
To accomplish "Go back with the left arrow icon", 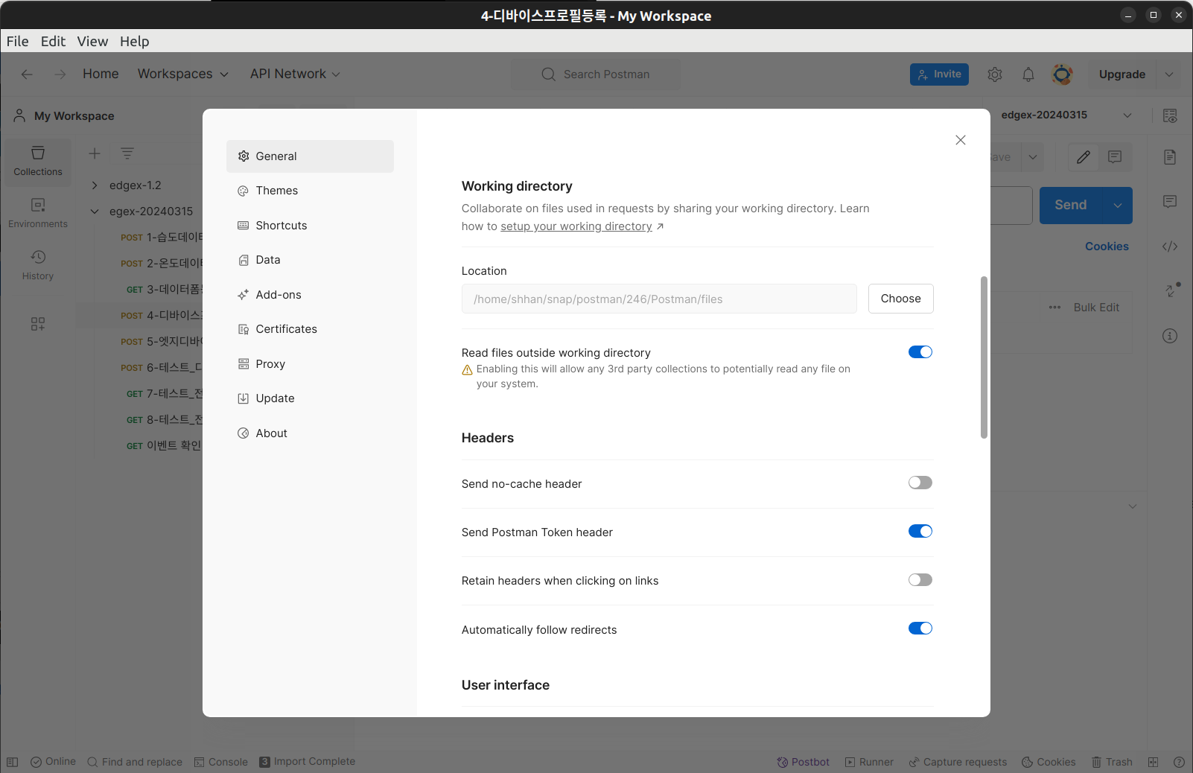I will coord(27,74).
